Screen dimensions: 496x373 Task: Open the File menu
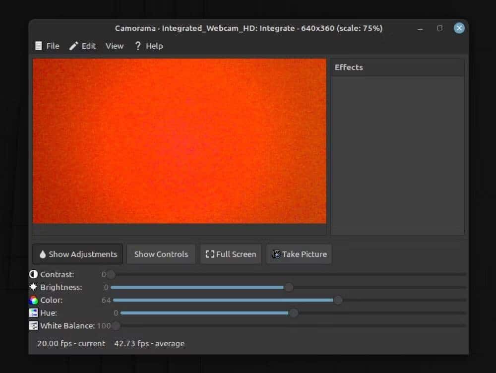pos(53,46)
